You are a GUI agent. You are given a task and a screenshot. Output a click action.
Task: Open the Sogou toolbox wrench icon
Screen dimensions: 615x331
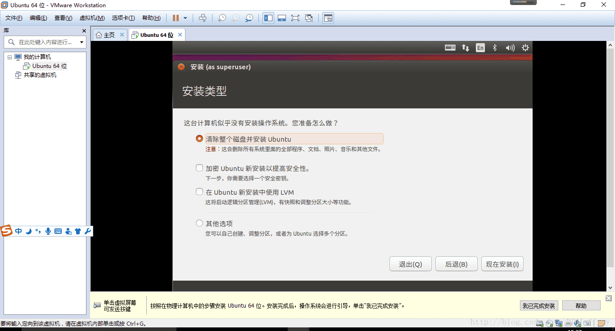pos(88,231)
